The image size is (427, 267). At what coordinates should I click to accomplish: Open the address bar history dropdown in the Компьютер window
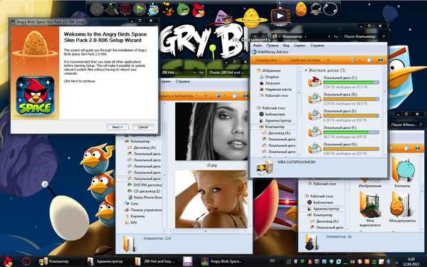(x=330, y=36)
